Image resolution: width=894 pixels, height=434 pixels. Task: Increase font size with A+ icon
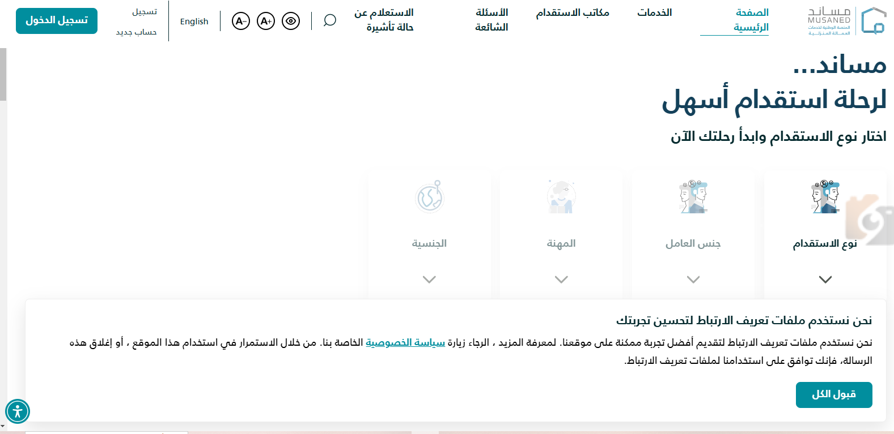(x=266, y=21)
